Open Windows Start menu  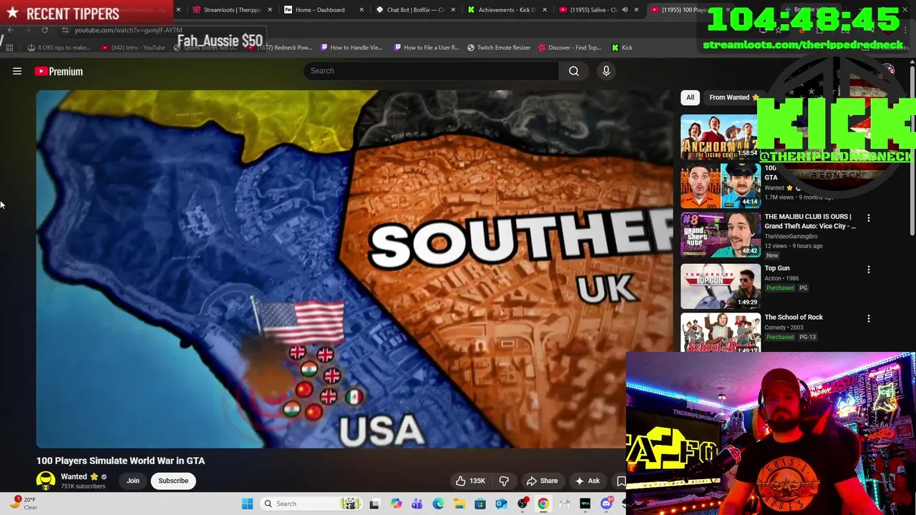(247, 504)
